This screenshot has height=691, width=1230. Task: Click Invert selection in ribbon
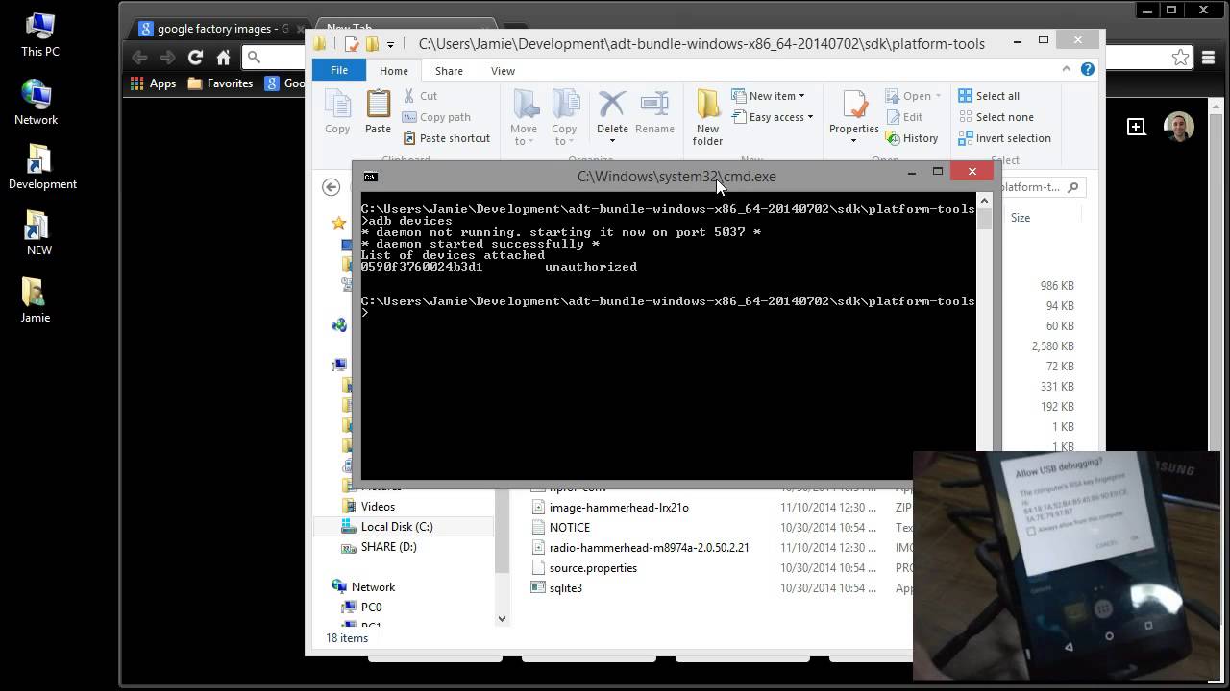point(1004,138)
